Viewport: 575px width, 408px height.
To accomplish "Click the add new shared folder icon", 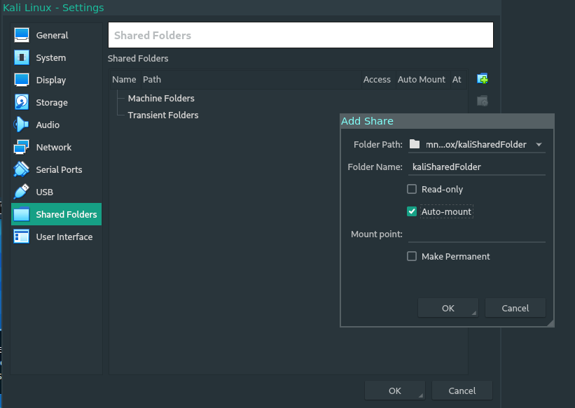I will pyautogui.click(x=482, y=79).
